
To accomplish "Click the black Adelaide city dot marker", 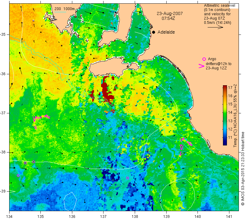I will [154, 32].
